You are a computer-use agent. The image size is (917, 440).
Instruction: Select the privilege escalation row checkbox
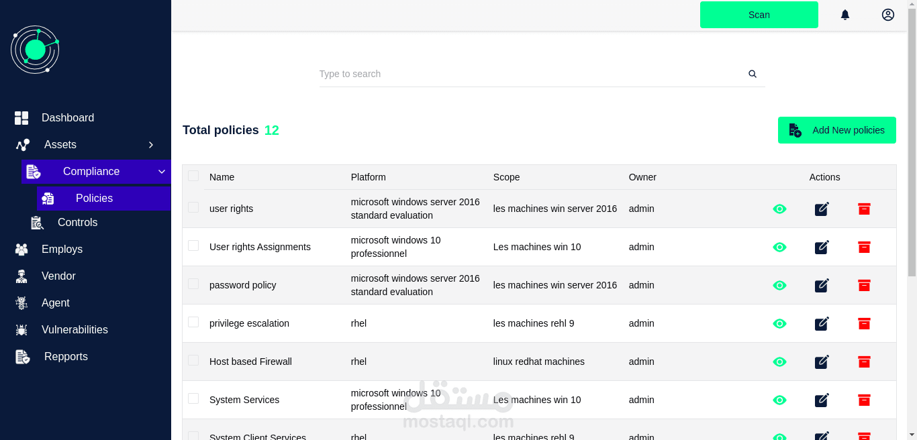coord(193,322)
